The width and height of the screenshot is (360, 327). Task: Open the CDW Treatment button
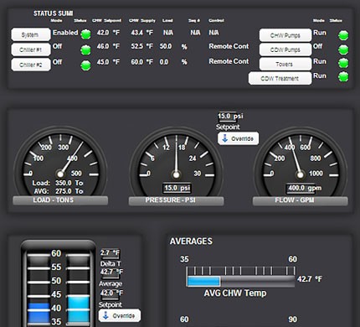click(x=280, y=78)
